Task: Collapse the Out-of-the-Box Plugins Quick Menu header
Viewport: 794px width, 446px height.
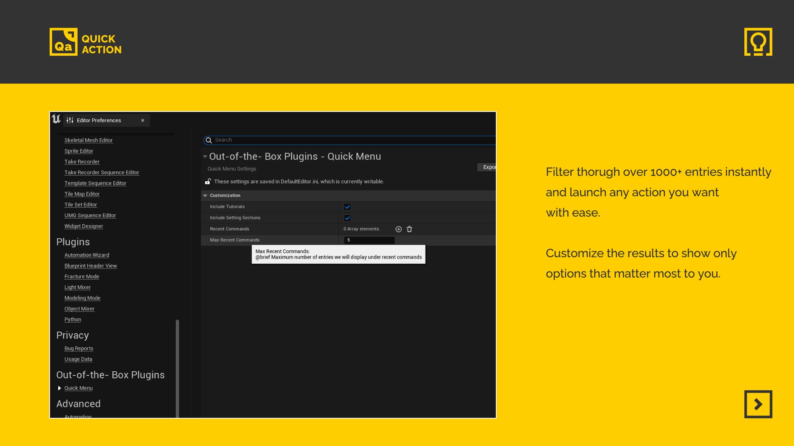Action: (x=205, y=157)
